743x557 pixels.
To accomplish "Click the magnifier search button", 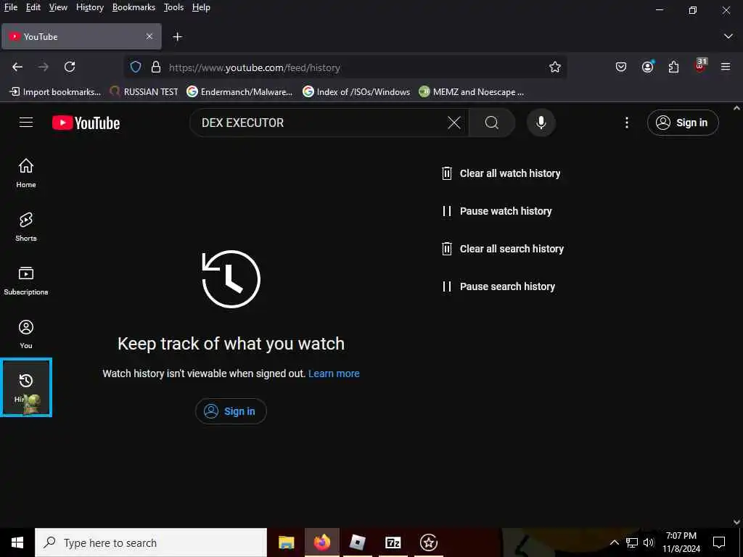I will coord(492,123).
